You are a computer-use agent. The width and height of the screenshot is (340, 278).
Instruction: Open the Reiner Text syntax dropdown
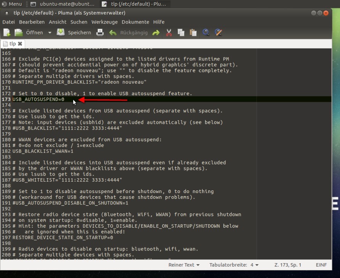(x=184, y=265)
